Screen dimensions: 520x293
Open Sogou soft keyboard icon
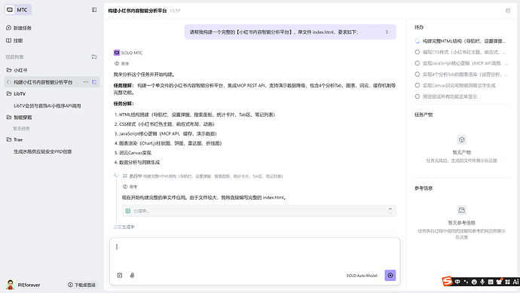click(x=491, y=282)
